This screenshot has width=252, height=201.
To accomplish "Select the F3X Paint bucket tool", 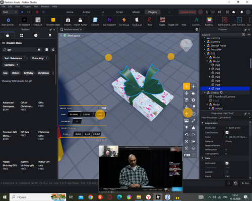I will point(194,93).
